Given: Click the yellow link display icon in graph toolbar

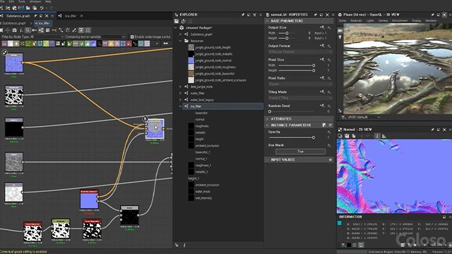Looking at the screenshot, I should (x=54, y=30).
